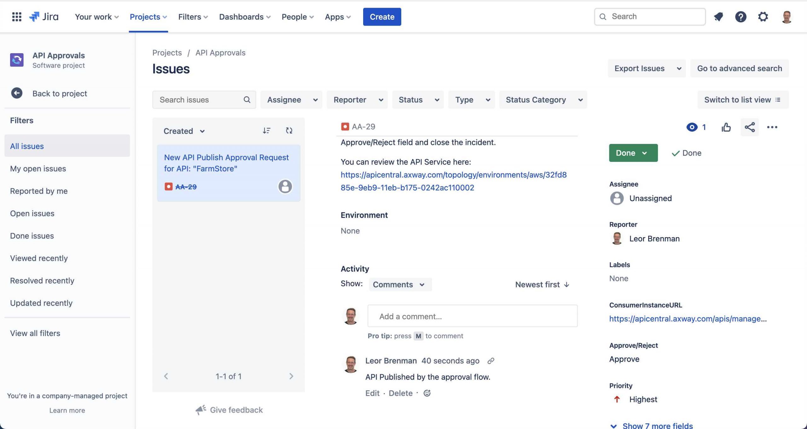The height and width of the screenshot is (429, 807).
Task: Expand the Reporter filter dropdown
Action: [x=357, y=100]
